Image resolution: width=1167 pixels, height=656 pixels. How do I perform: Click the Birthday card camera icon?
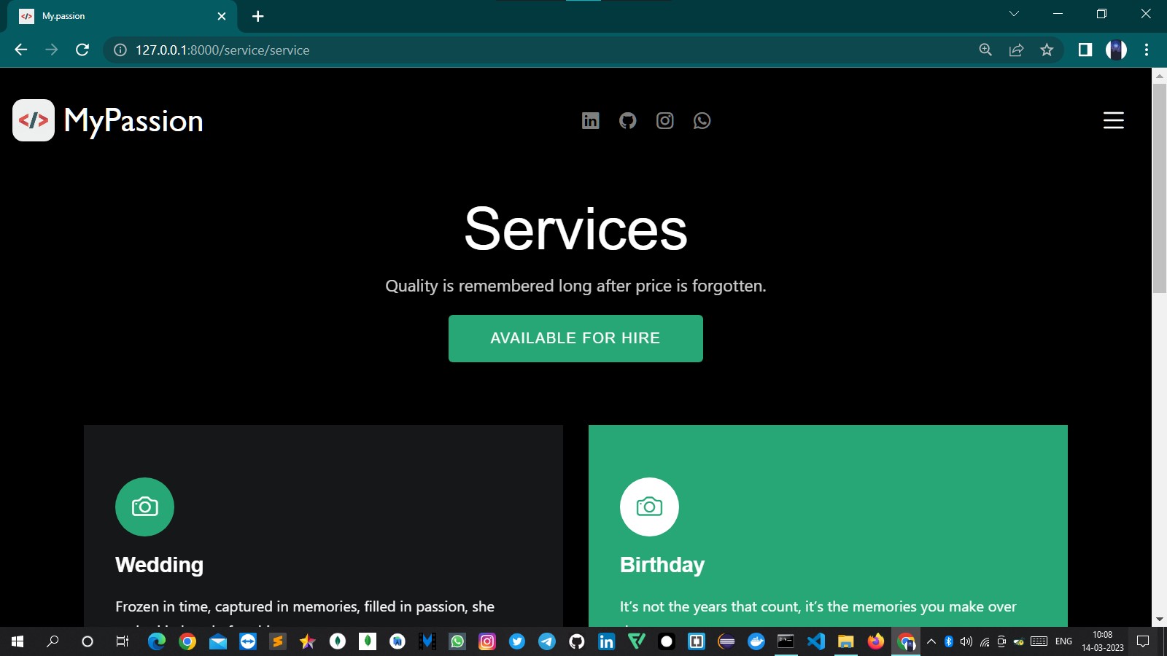tap(649, 507)
